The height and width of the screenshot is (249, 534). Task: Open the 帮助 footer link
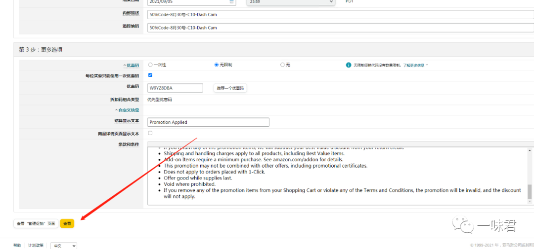pyautogui.click(x=17, y=245)
